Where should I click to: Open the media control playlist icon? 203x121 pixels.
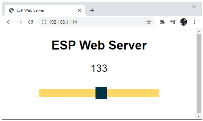(x=173, y=22)
